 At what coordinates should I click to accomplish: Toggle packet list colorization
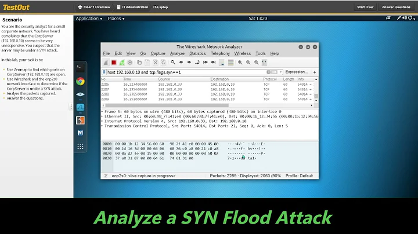tap(231, 63)
